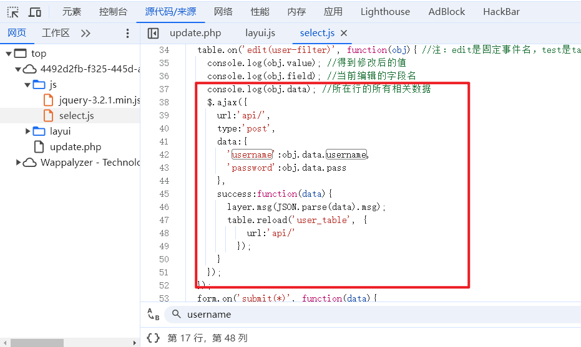The width and height of the screenshot is (581, 347).
Task: Toggle the match case/regex search option
Action: point(153,315)
